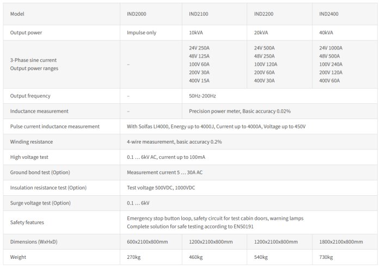
Task: Click the 40kVA output power cell
Action: click(327, 33)
